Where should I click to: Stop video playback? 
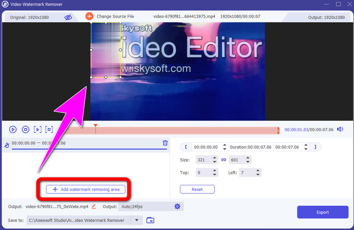pos(25,129)
